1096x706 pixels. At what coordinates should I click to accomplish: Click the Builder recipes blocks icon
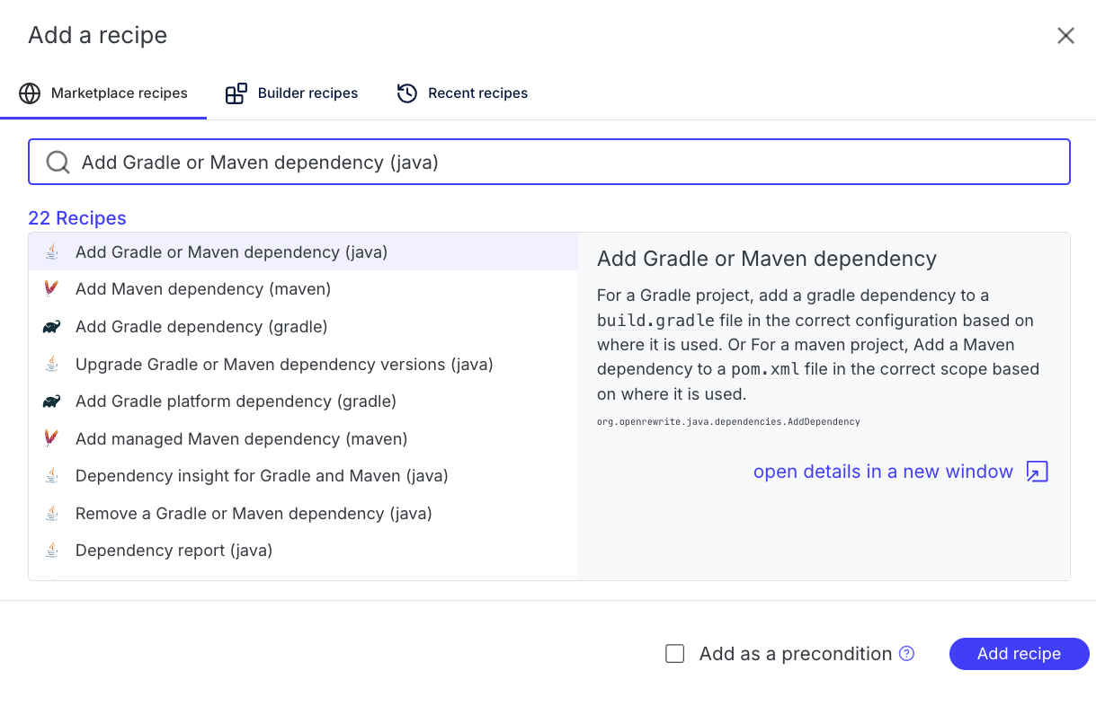[x=236, y=93]
